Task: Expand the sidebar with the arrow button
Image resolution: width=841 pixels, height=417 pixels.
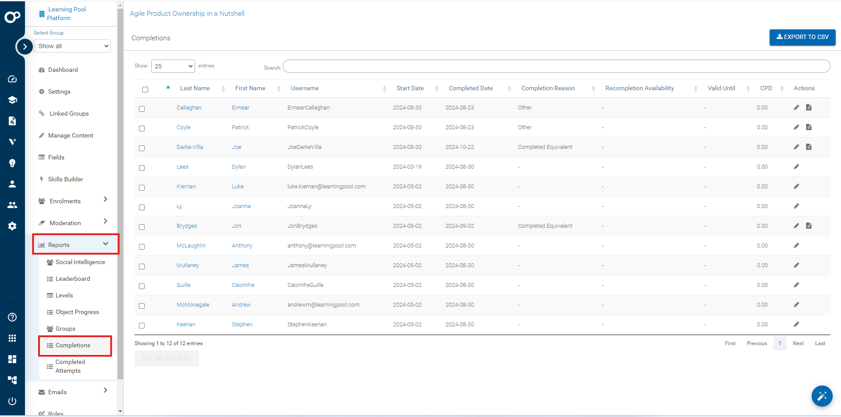Action: pyautogui.click(x=25, y=46)
